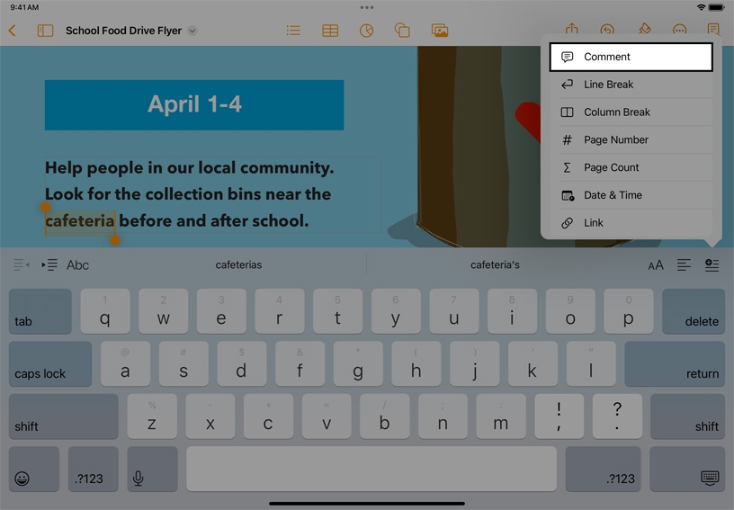Screen dimensions: 734x510
Task: Open the Format paintbrush panel
Action: tap(644, 30)
